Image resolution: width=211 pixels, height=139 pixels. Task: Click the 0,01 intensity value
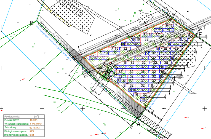click(x=32, y=135)
